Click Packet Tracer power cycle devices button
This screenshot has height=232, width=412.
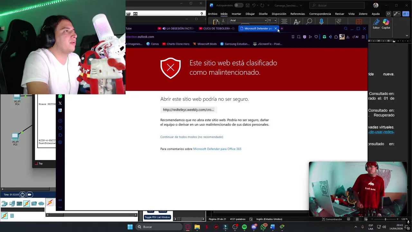(22, 195)
